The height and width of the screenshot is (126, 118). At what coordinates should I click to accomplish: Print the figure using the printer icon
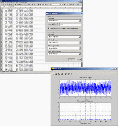coord(62,74)
